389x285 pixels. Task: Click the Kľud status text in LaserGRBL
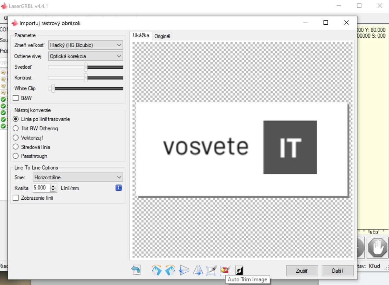374,266
